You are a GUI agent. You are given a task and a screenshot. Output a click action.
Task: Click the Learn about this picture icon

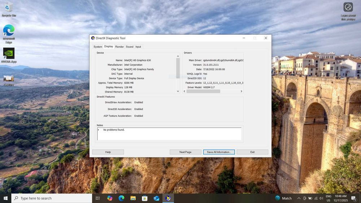click(348, 11)
